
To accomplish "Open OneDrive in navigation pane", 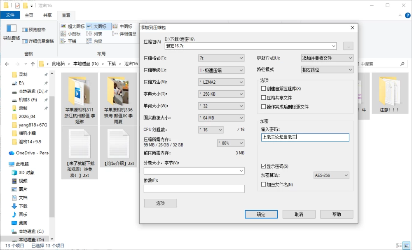I will click(x=29, y=153).
